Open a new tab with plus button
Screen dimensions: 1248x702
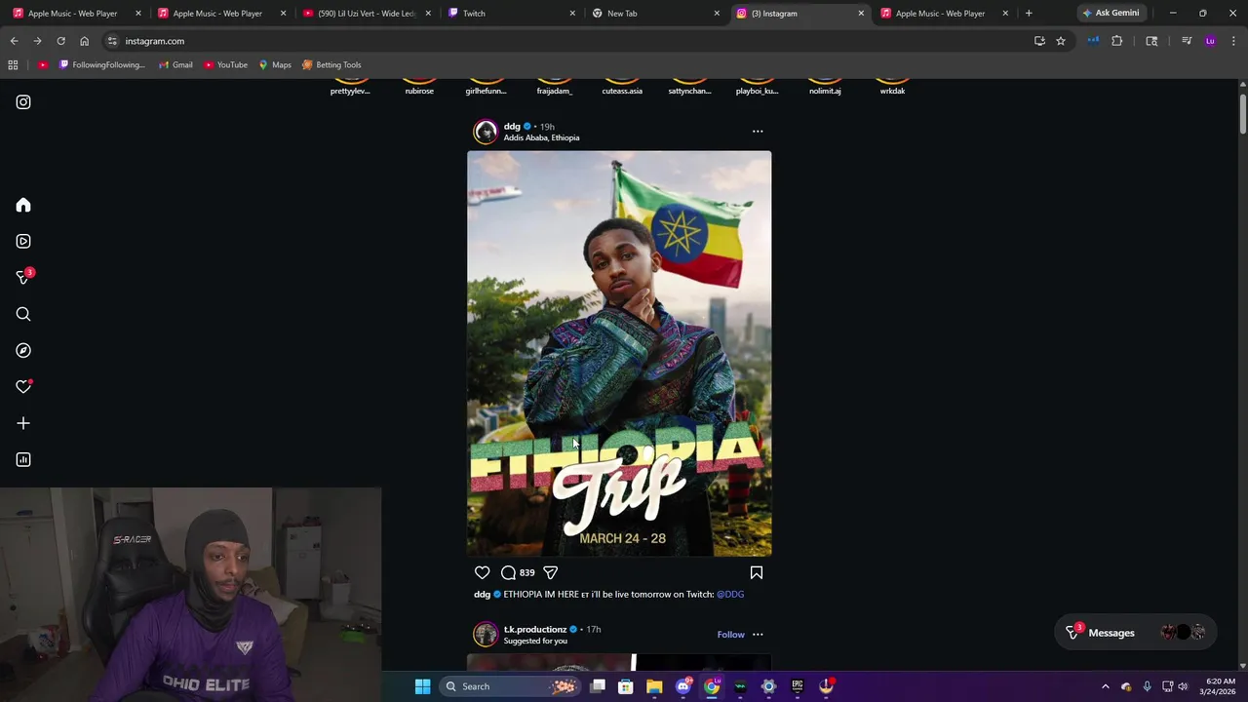point(1029,14)
